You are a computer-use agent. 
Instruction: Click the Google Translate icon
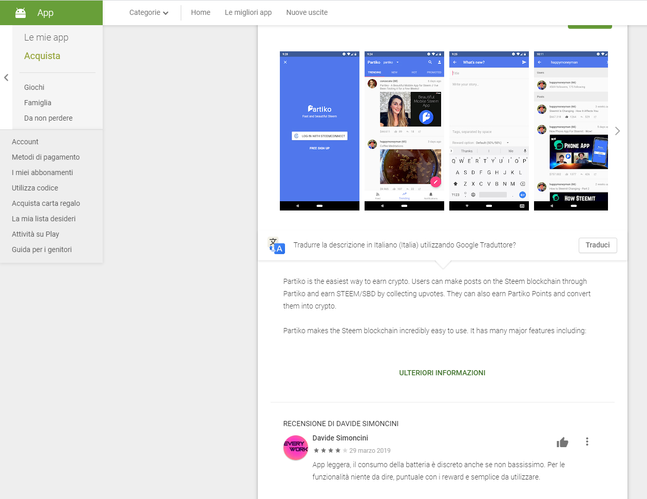click(276, 245)
